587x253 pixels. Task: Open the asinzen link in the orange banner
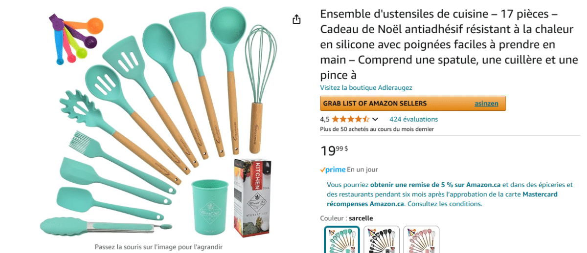point(486,104)
